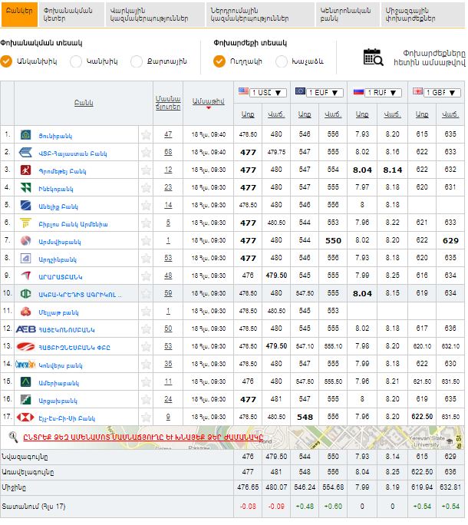468x525 pixels.
Task: Click the favorite star for Ameriabank
Action: [x=146, y=382]
